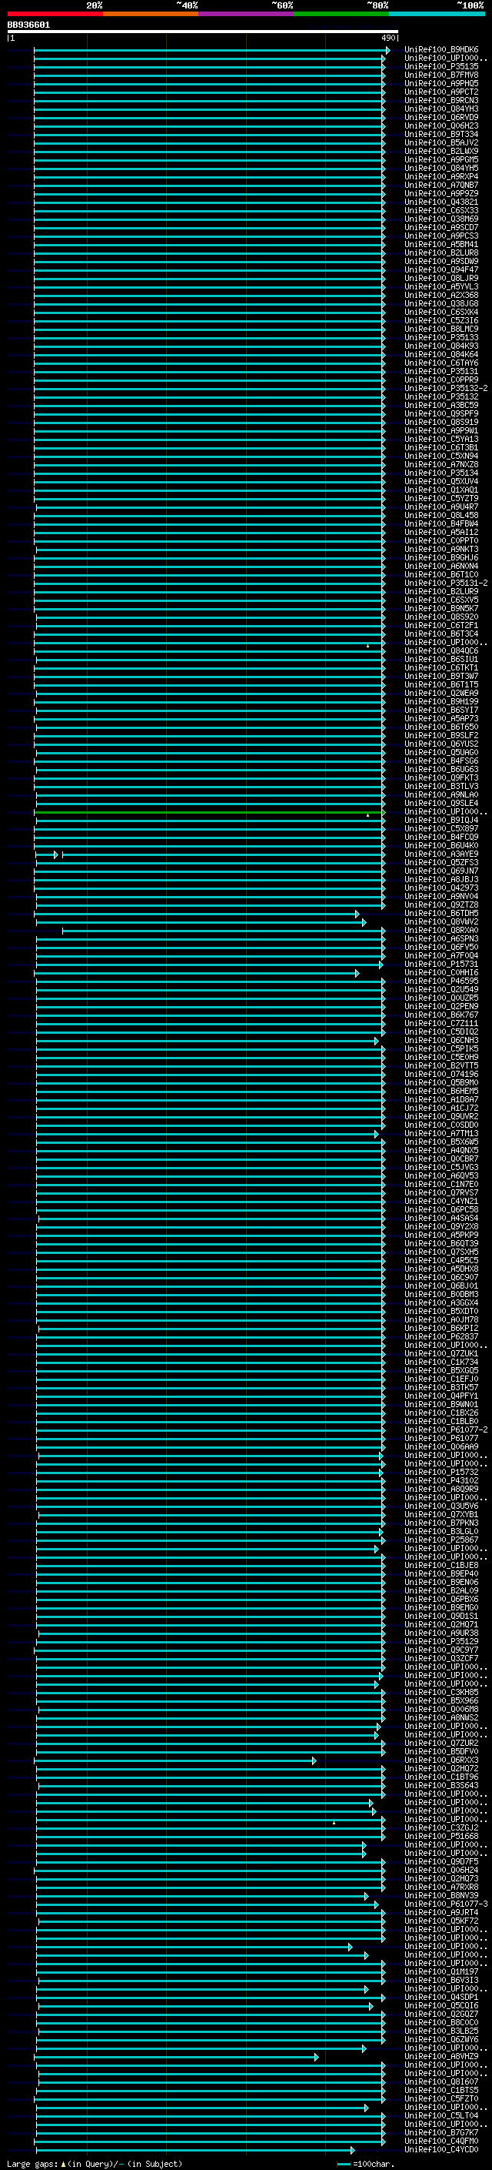
Task: Select hit label UniRef100_B6T650
Action: 441,727
